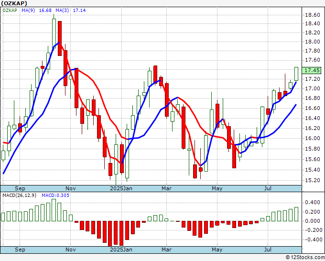Click the MACD:0.305 value label
Screen dimensions: 325x261
(x=55, y=196)
